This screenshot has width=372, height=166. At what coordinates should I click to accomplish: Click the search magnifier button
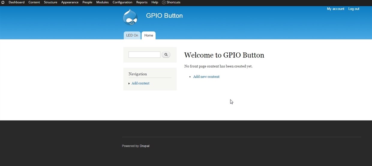166,55
